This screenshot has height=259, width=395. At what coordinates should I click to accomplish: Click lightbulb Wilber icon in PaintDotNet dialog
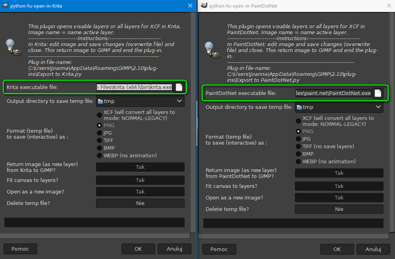(x=212, y=50)
